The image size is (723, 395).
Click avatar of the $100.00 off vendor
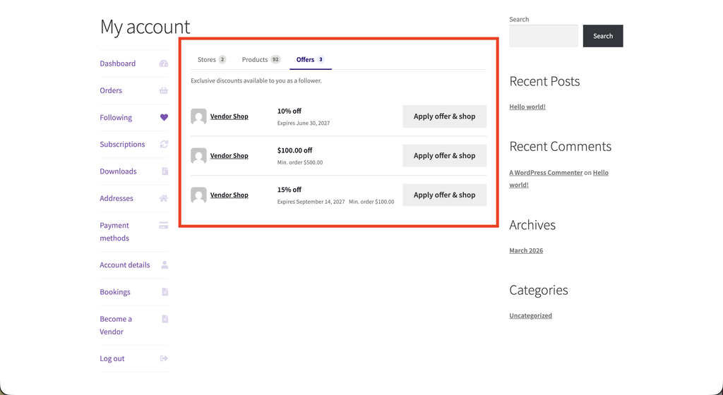click(x=198, y=156)
